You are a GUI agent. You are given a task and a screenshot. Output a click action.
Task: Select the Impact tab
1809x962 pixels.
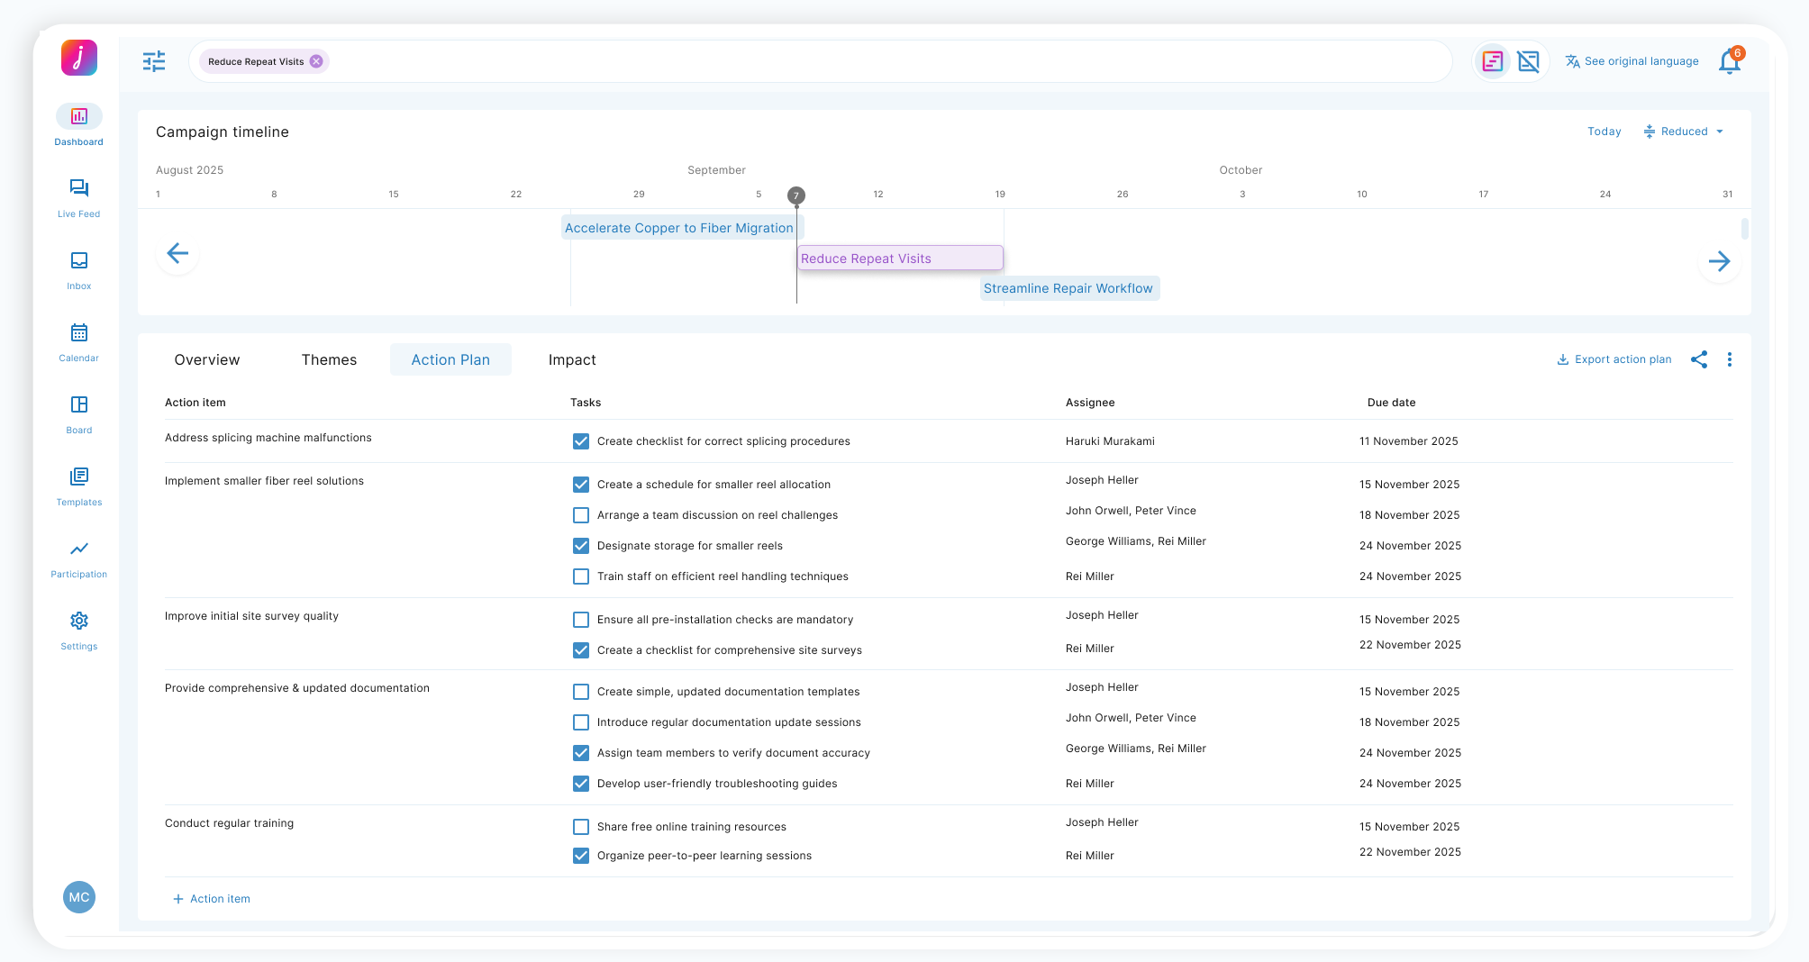click(572, 359)
